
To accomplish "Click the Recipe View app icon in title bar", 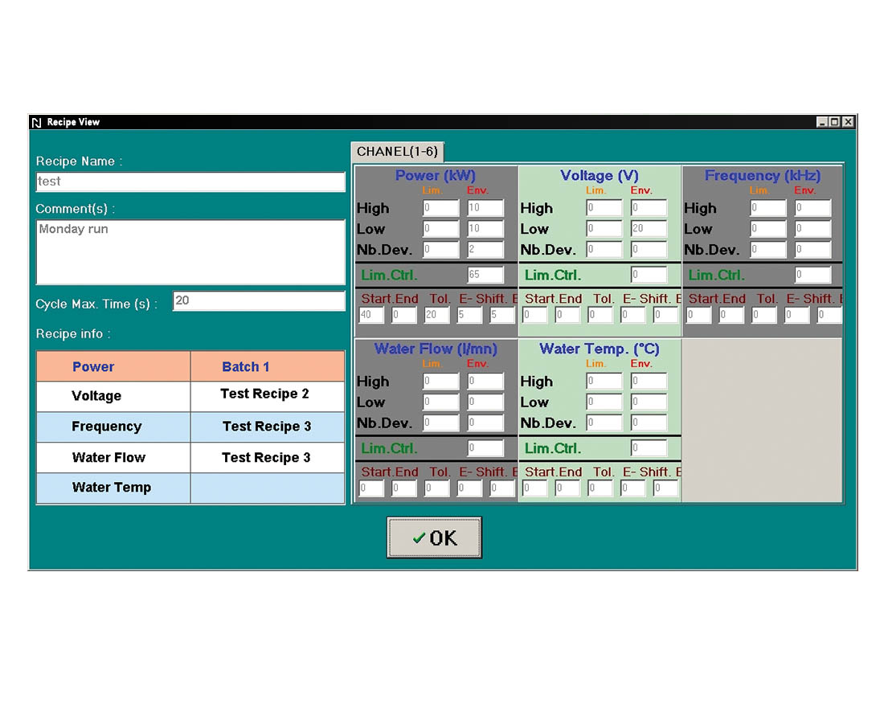I will pos(36,122).
